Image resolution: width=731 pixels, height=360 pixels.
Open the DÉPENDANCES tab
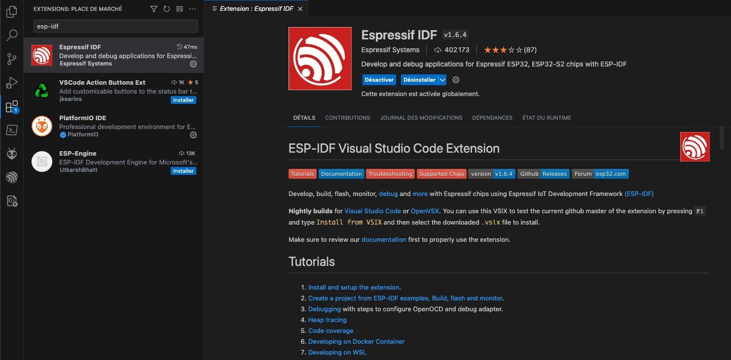492,118
